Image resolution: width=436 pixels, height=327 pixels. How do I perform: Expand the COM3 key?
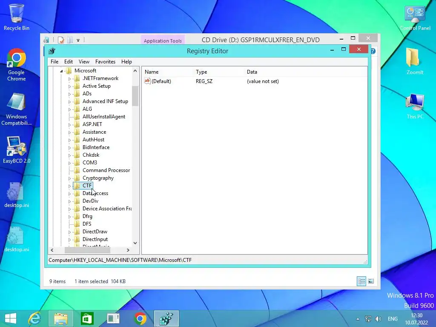coord(69,163)
